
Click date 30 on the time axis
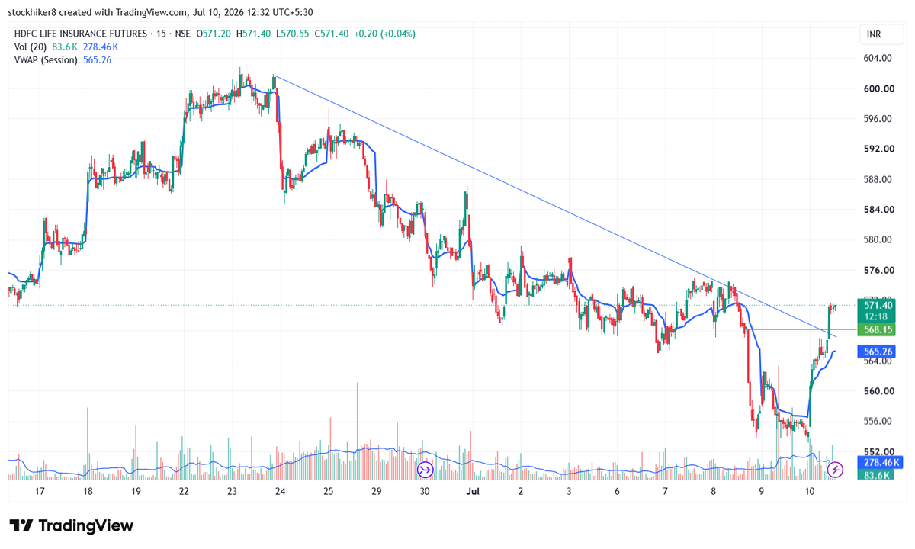[425, 492]
